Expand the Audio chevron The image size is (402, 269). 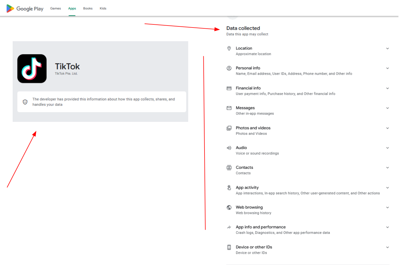click(x=387, y=148)
